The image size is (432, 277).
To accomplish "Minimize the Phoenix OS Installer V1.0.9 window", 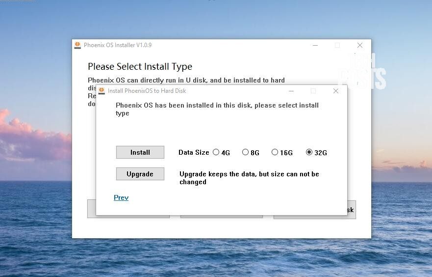I will point(315,45).
